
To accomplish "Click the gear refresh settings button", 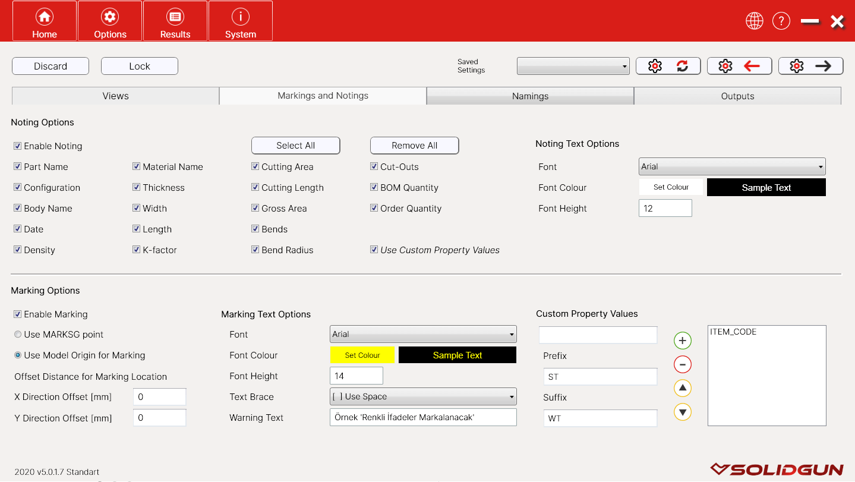I will pos(668,66).
